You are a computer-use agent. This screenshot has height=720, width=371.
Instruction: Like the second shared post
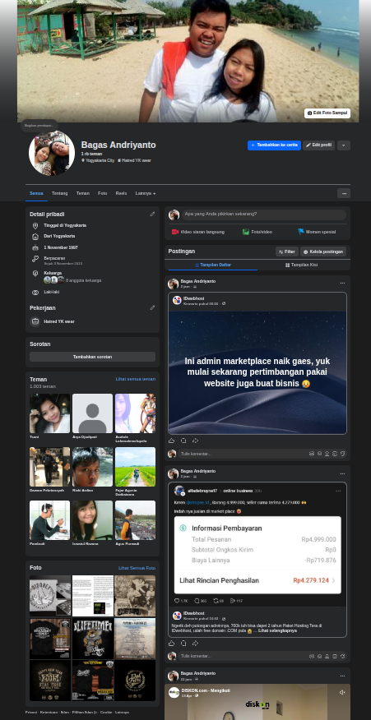click(171, 644)
